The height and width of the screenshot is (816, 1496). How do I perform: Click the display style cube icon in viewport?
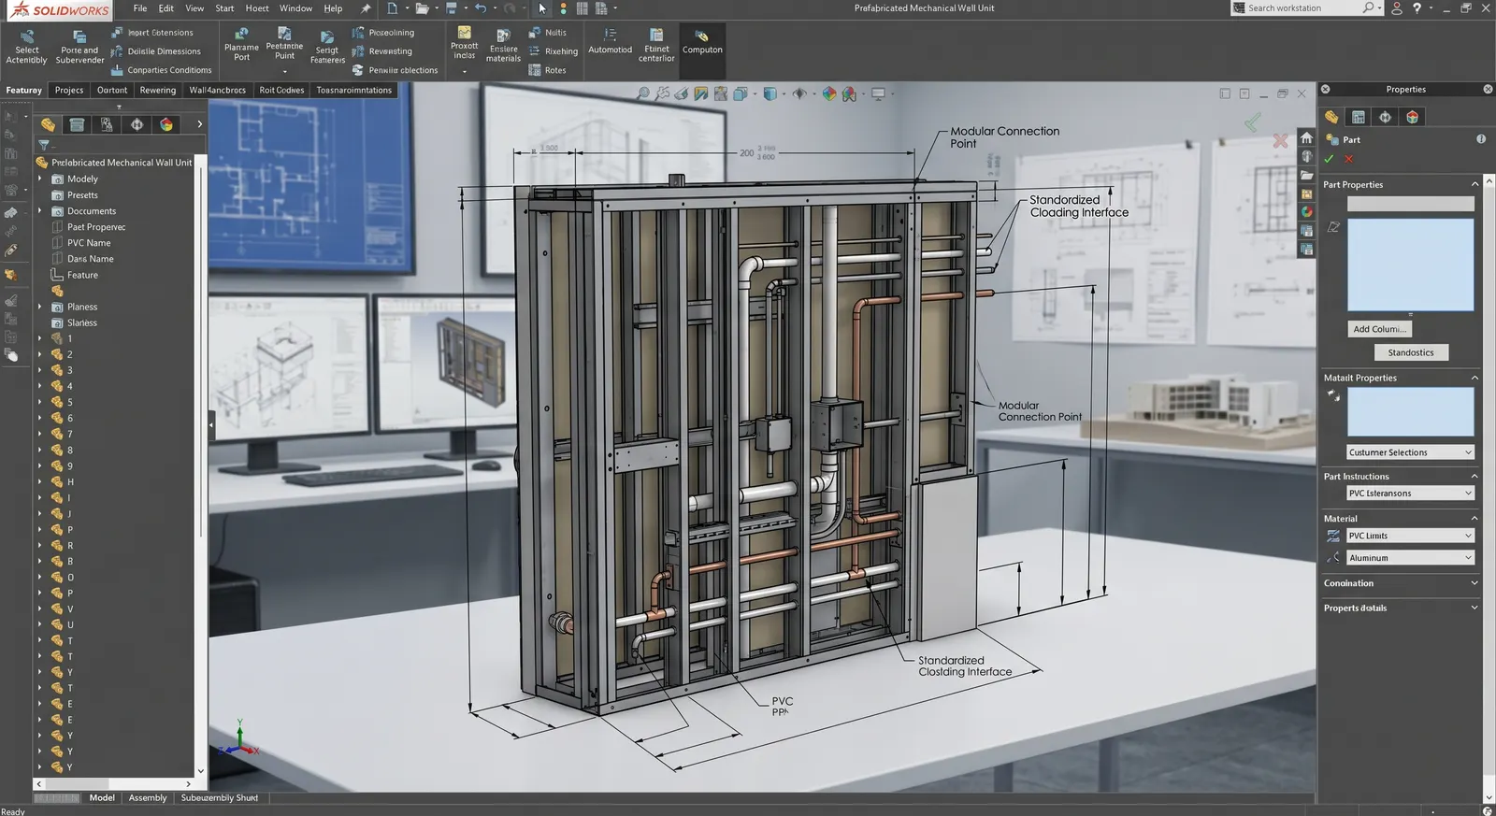[x=770, y=93]
